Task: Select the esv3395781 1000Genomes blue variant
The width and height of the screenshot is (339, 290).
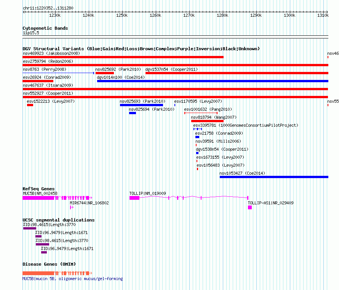Action: tap(198, 129)
